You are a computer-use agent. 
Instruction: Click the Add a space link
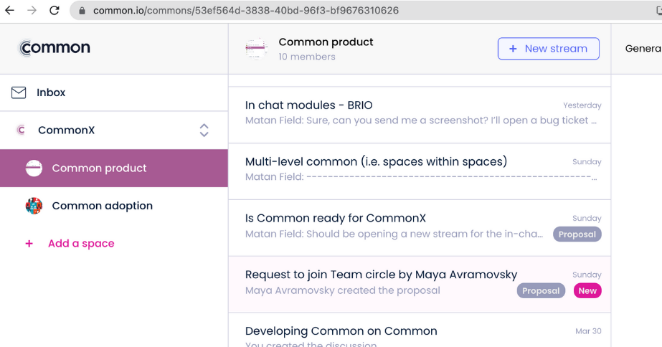click(81, 244)
